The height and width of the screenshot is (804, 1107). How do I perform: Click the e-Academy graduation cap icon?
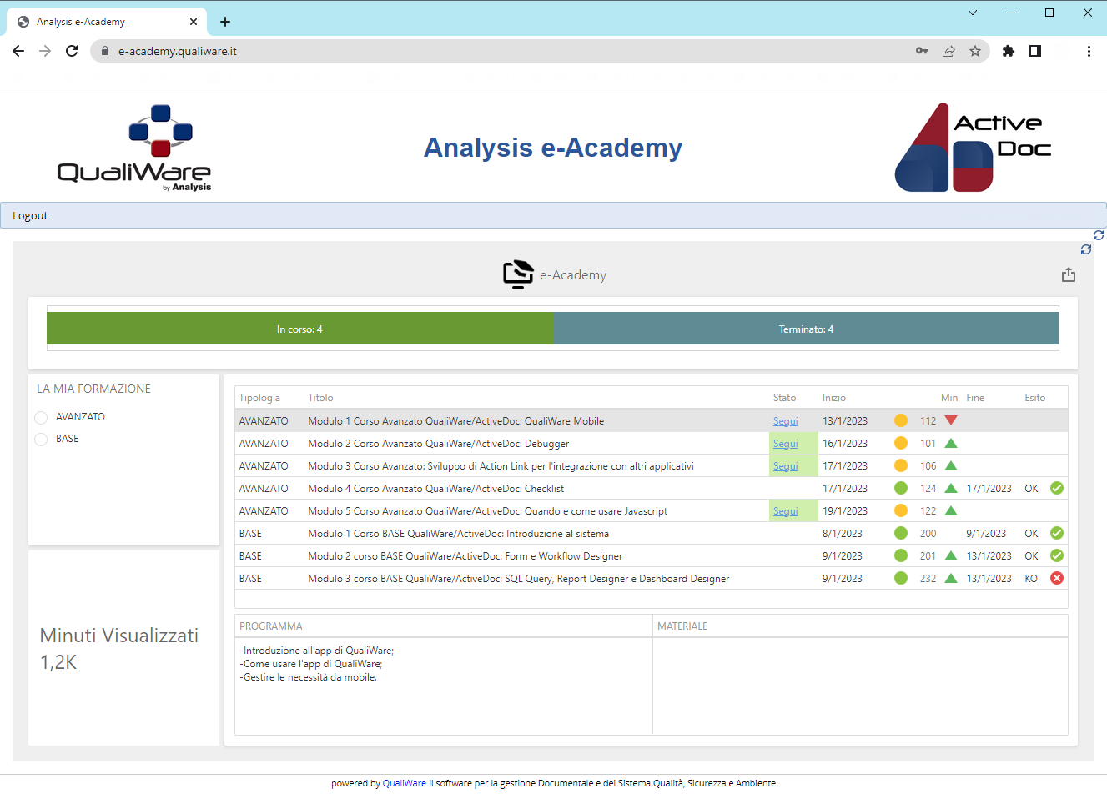517,274
